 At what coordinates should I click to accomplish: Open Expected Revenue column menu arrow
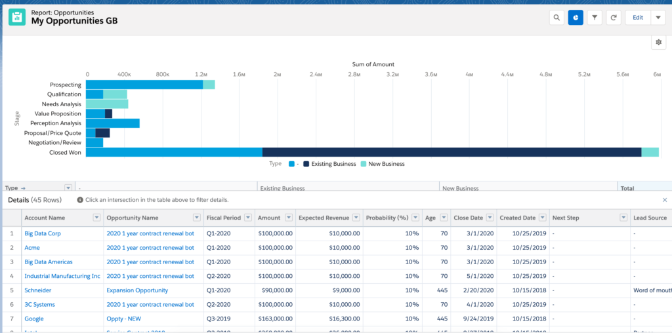[x=356, y=218]
